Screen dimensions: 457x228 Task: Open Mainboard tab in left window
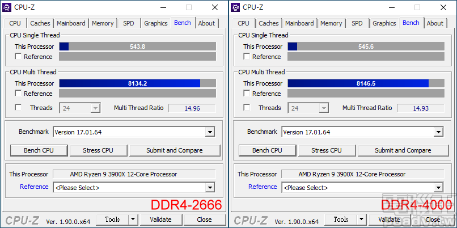(71, 23)
